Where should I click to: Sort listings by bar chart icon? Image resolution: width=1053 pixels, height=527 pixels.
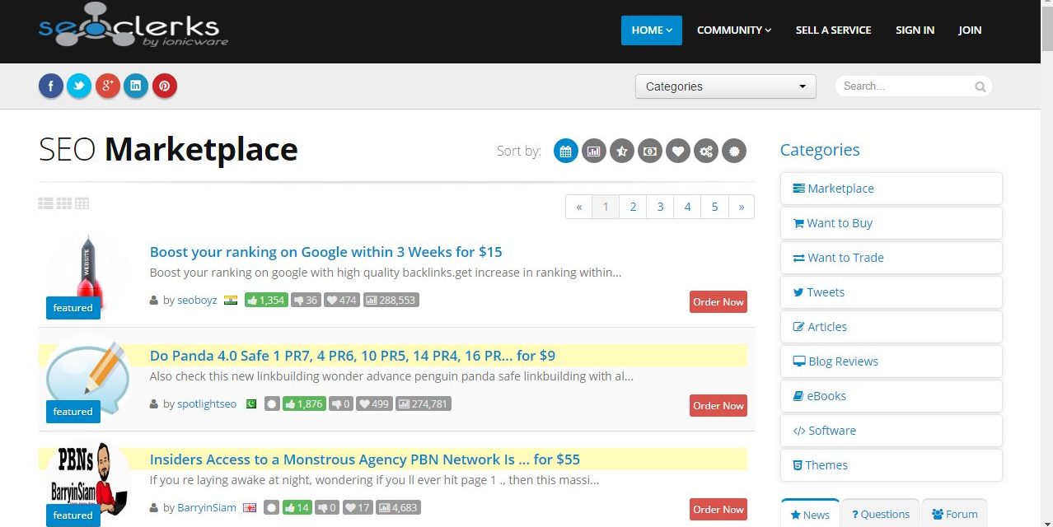(594, 151)
